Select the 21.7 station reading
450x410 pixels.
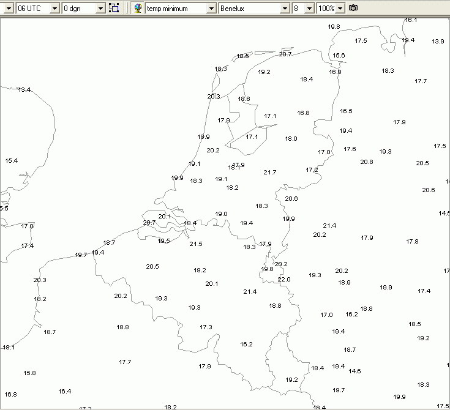click(270, 172)
